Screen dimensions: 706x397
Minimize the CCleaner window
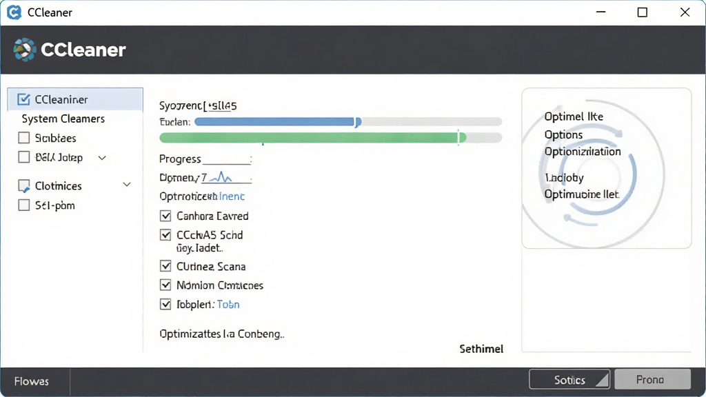tap(601, 12)
